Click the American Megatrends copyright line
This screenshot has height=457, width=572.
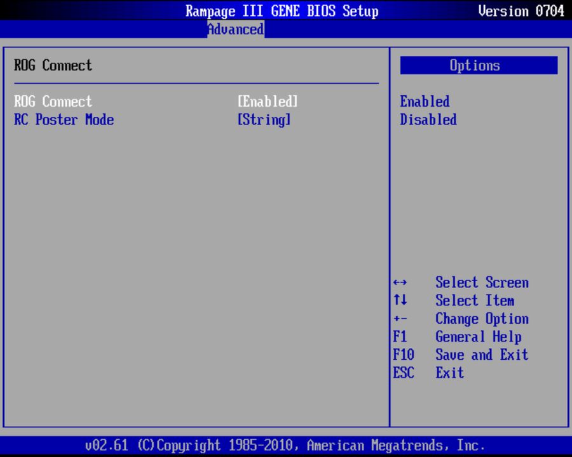[x=285, y=446]
